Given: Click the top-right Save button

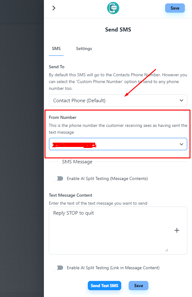Looking at the screenshot, I should coord(175,8).
